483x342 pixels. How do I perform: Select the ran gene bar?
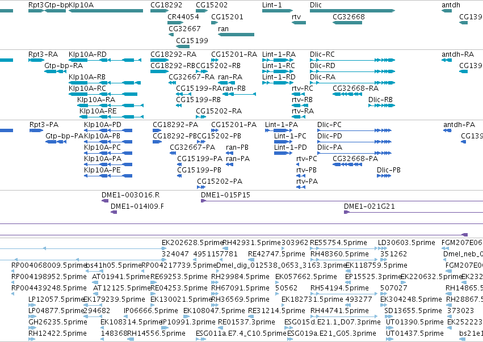tap(236, 35)
